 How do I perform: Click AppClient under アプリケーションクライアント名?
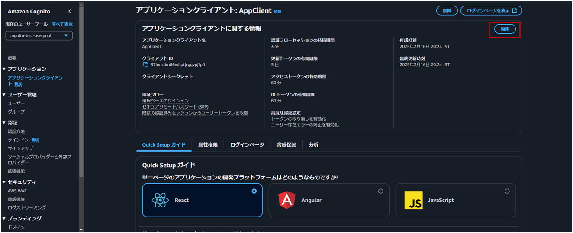(x=151, y=46)
